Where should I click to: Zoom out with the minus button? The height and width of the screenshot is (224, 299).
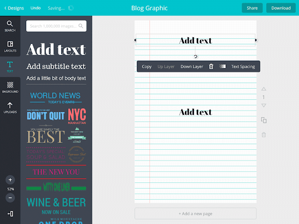10,198
